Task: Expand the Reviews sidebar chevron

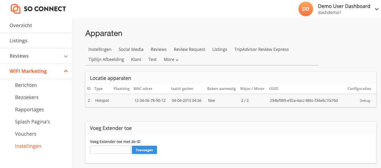Action: coord(65,56)
